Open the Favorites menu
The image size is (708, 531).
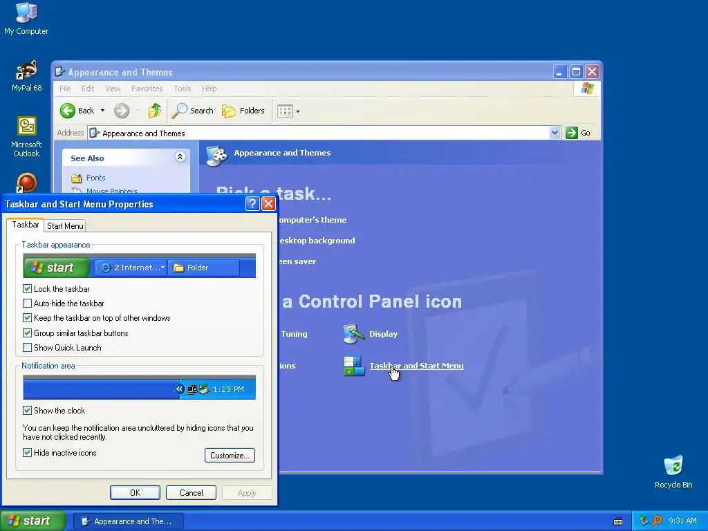(x=147, y=88)
